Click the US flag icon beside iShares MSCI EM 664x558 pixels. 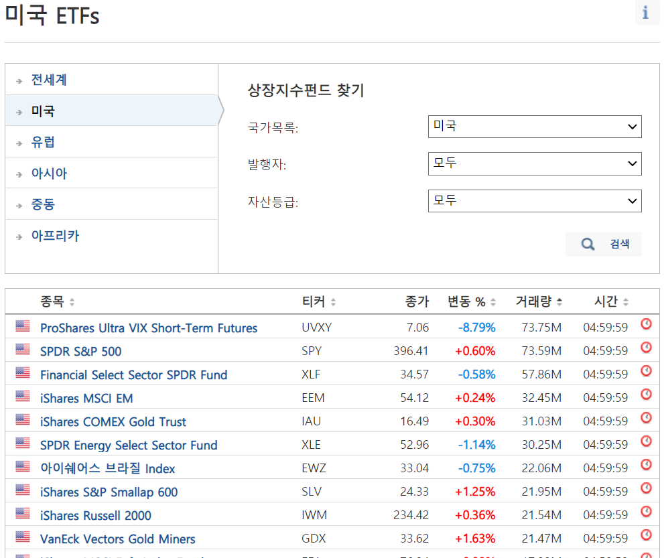point(23,396)
